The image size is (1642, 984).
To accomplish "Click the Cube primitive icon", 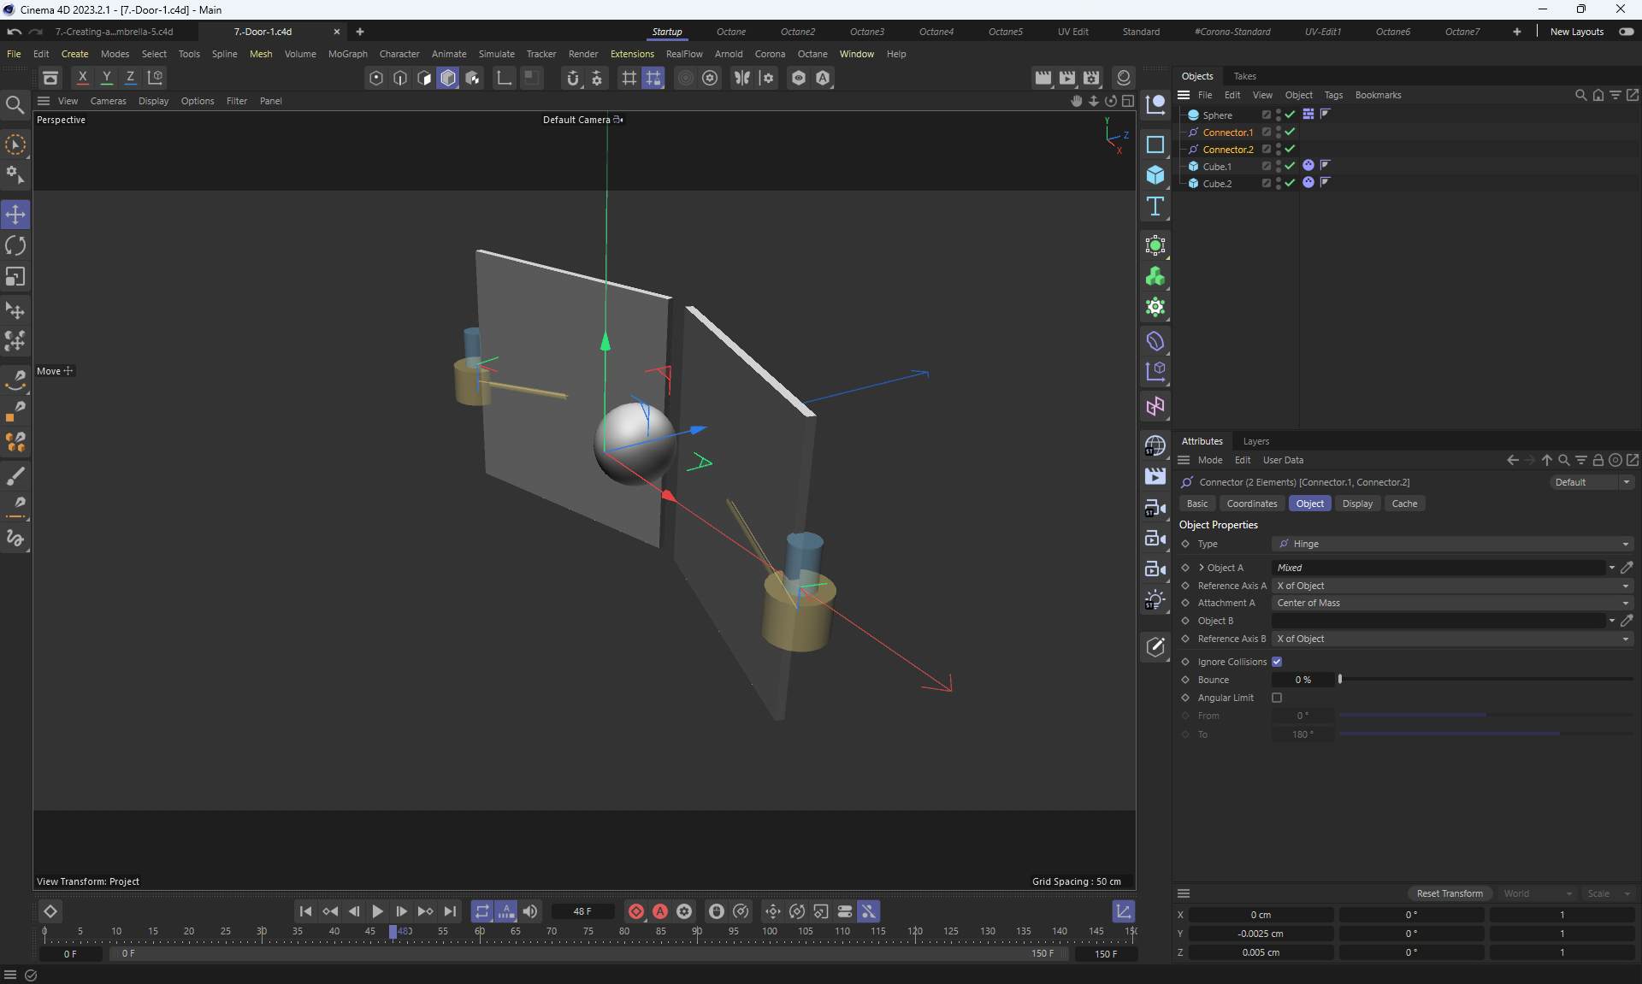I will pyautogui.click(x=1155, y=175).
